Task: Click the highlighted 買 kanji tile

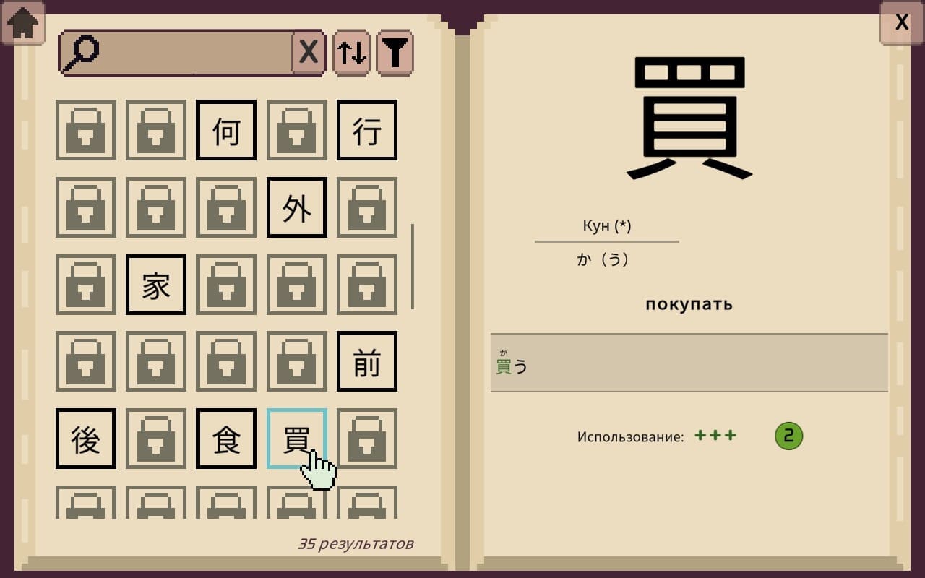Action: (x=297, y=439)
